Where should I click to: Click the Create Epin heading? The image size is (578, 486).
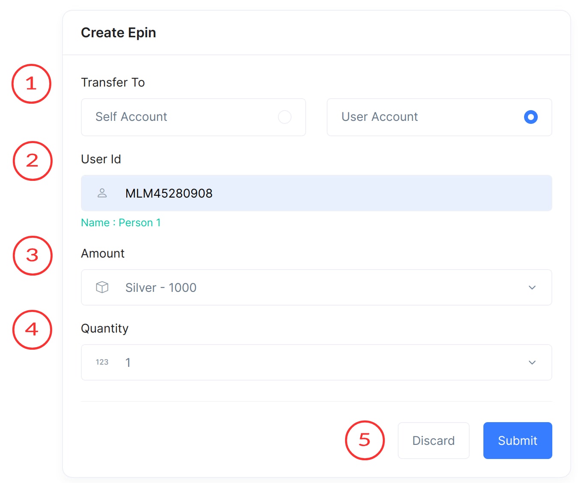point(118,33)
